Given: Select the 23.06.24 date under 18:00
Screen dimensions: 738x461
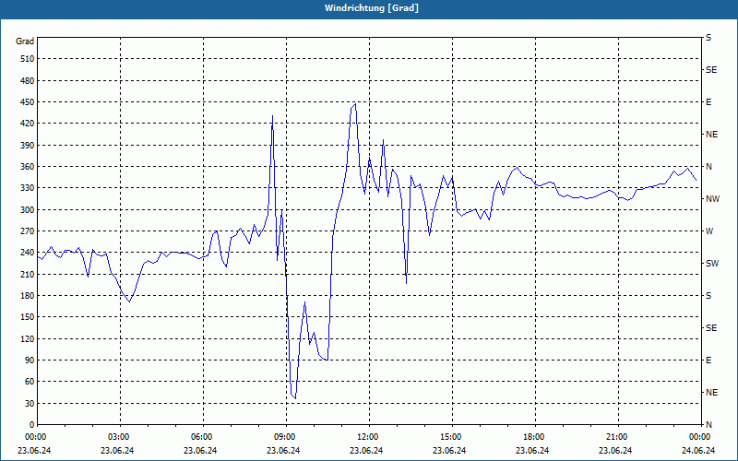Looking at the screenshot, I should point(532,451).
